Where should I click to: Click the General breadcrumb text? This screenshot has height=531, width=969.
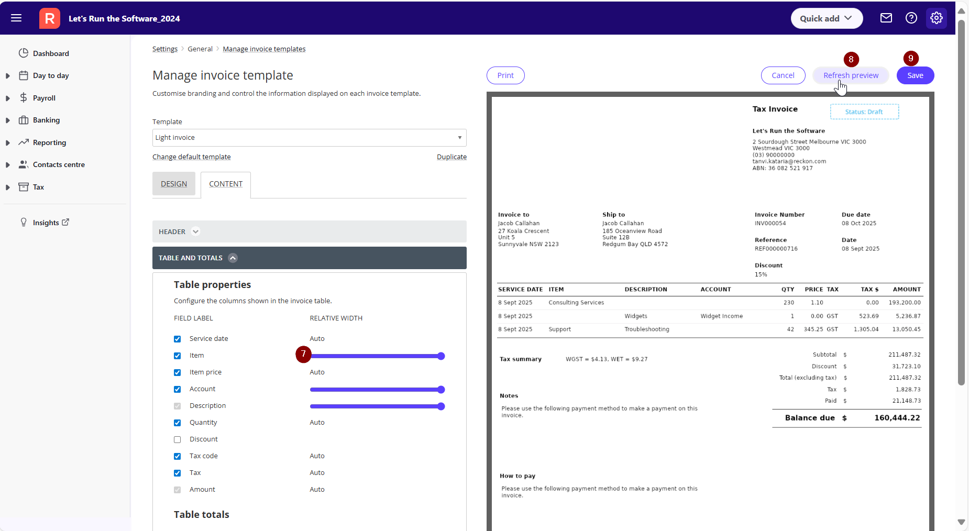200,49
